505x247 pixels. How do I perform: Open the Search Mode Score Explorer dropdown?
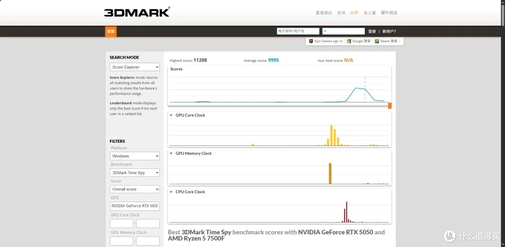coord(135,67)
